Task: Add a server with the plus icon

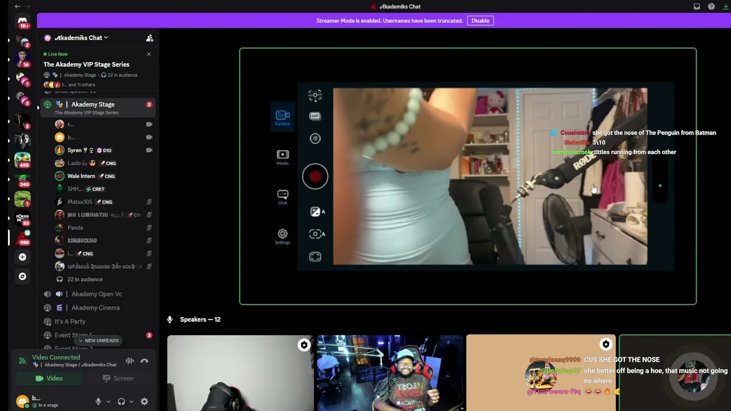Action: [x=22, y=257]
